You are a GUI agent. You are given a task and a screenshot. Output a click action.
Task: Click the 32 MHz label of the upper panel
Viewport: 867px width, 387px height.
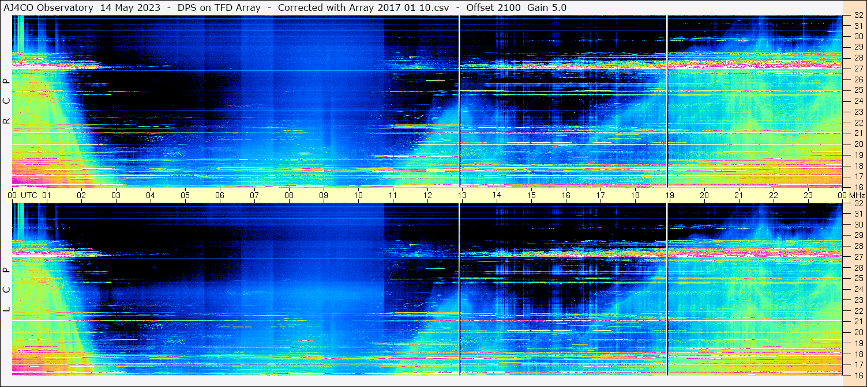(x=858, y=16)
